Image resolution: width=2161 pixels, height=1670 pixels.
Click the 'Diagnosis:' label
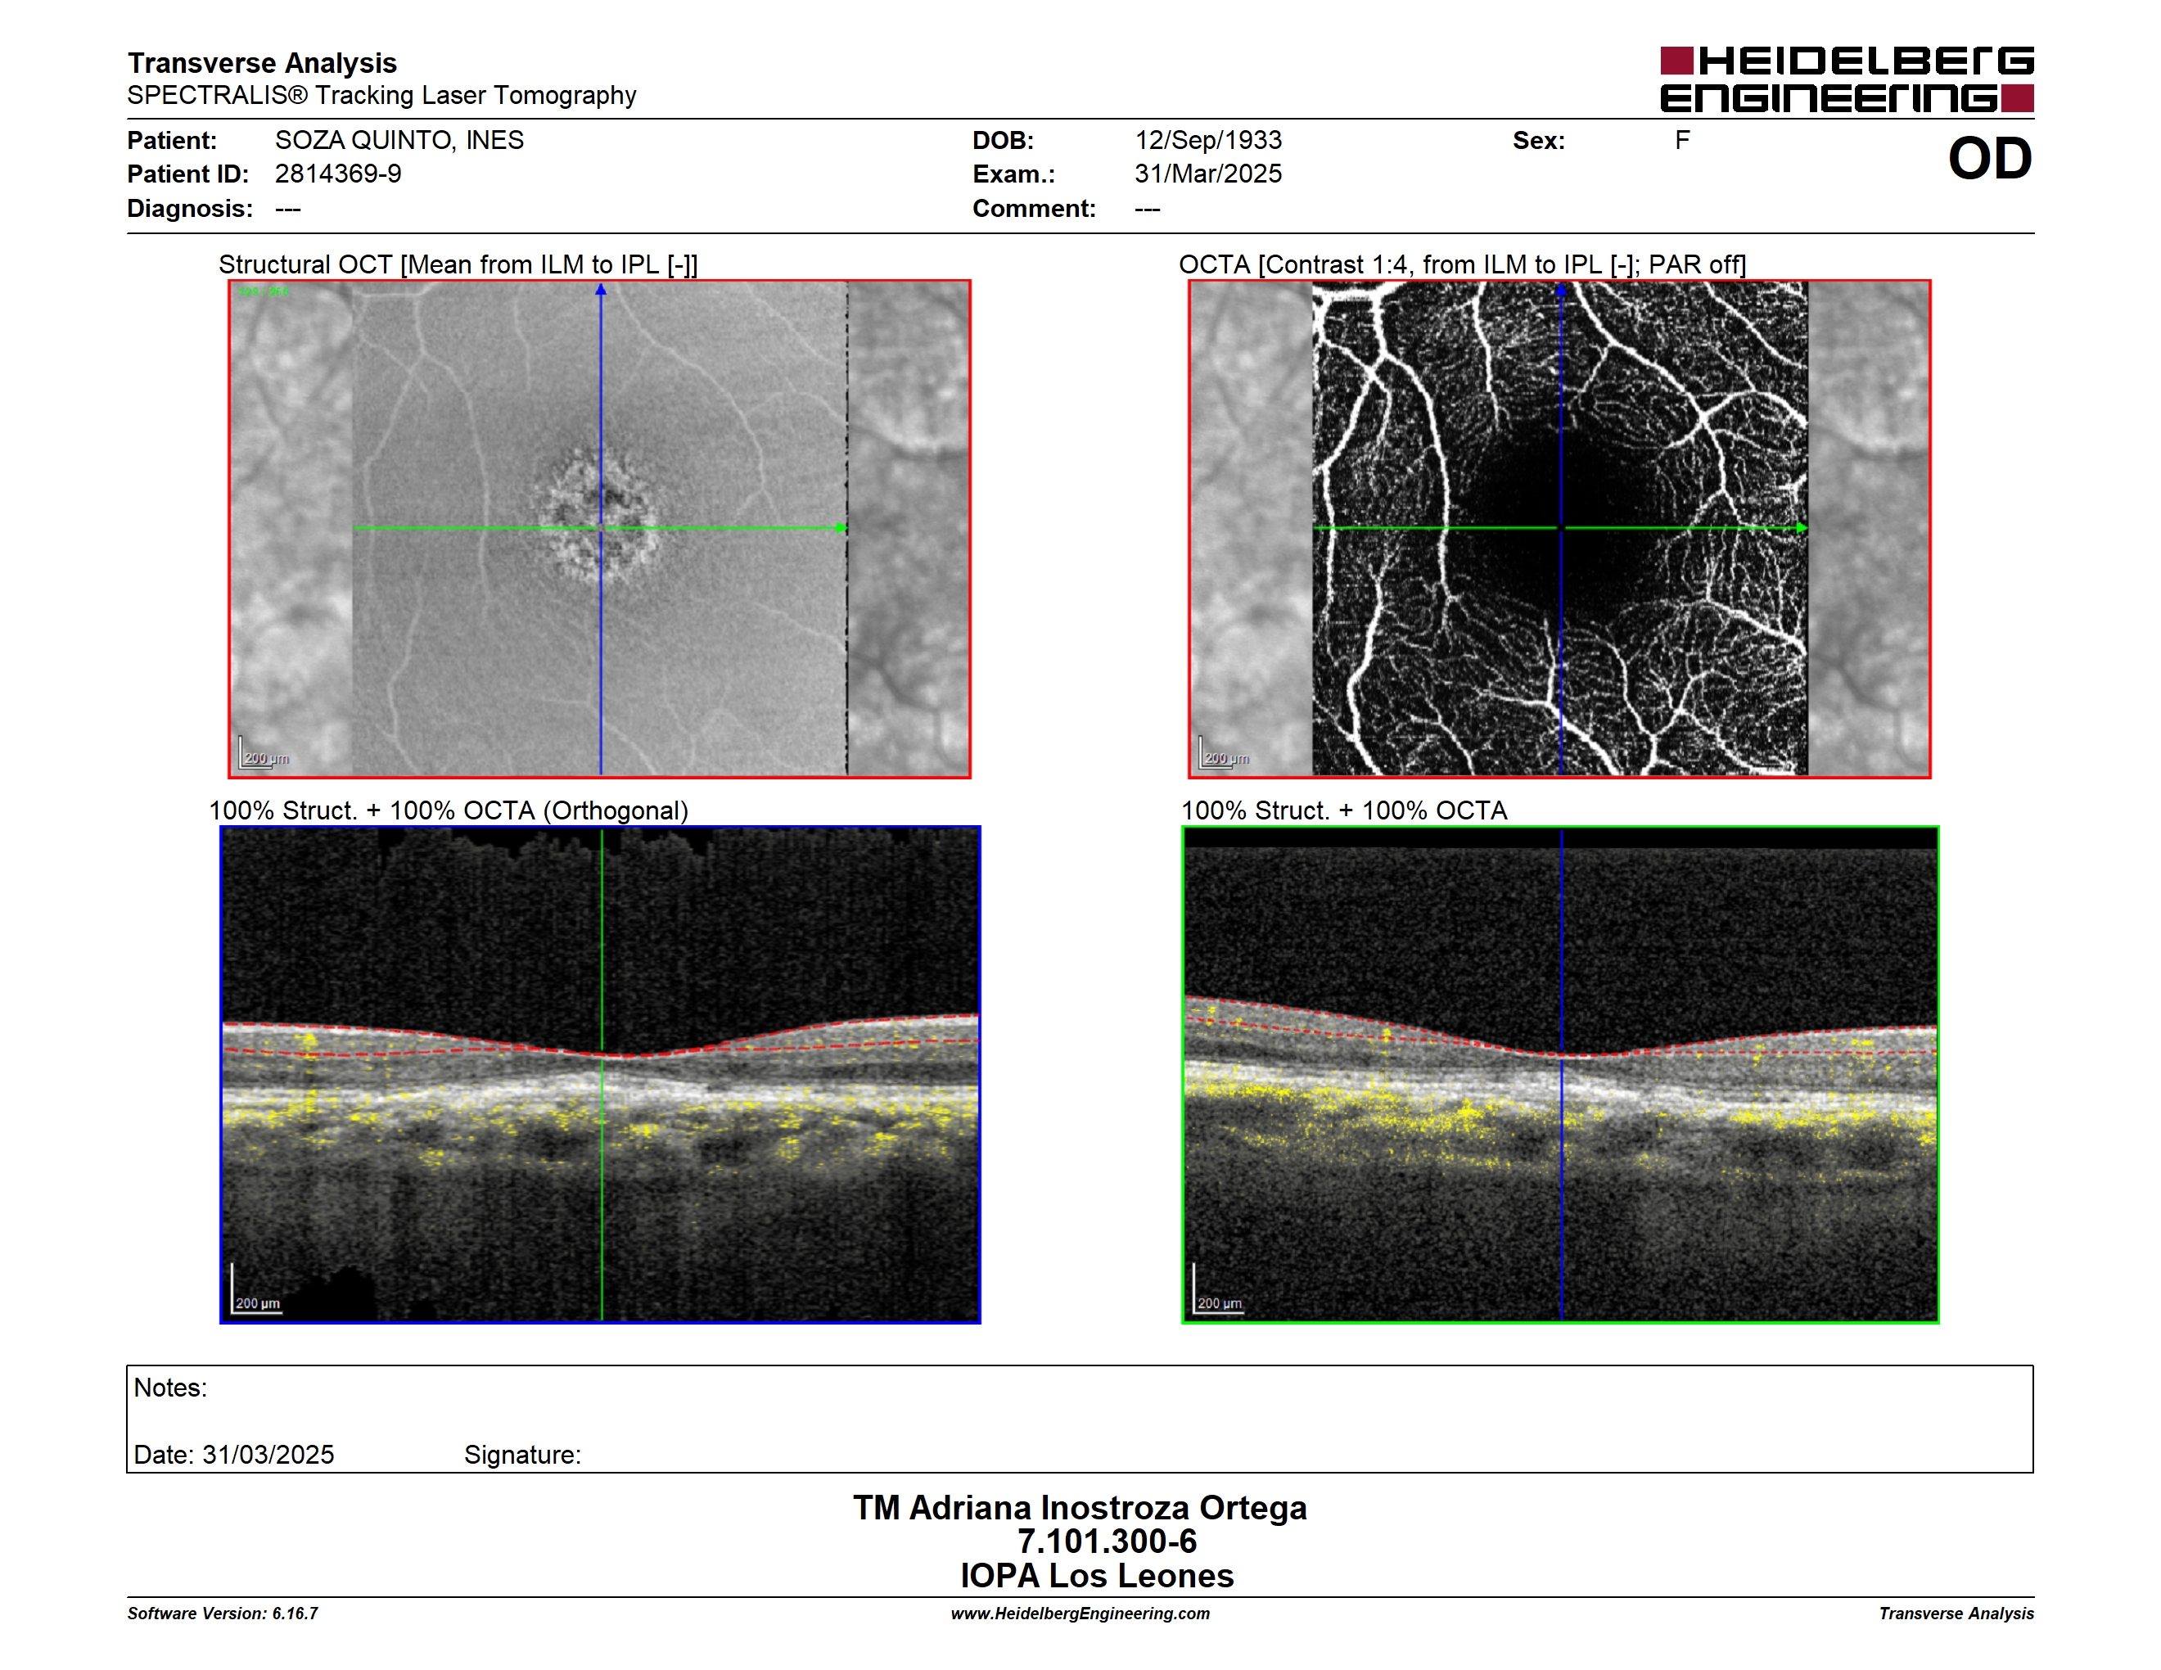click(190, 209)
